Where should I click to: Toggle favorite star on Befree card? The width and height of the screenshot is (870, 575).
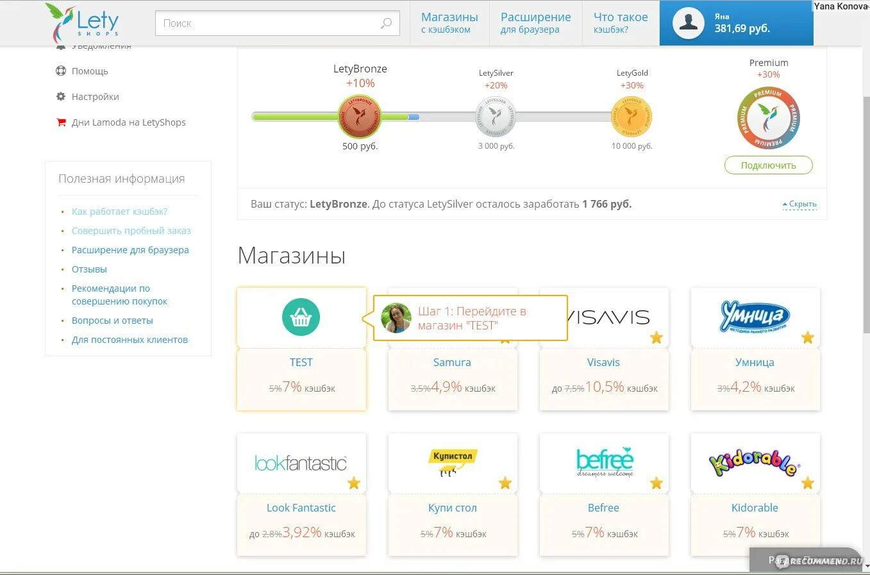tap(657, 483)
